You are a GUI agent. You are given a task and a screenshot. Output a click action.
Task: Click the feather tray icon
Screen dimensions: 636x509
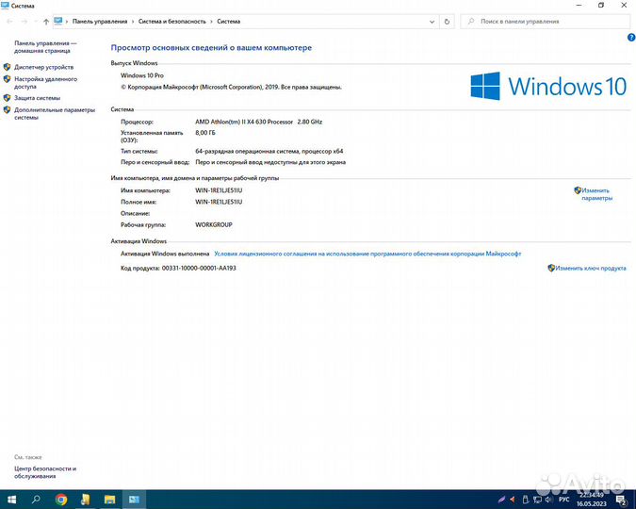(501, 500)
